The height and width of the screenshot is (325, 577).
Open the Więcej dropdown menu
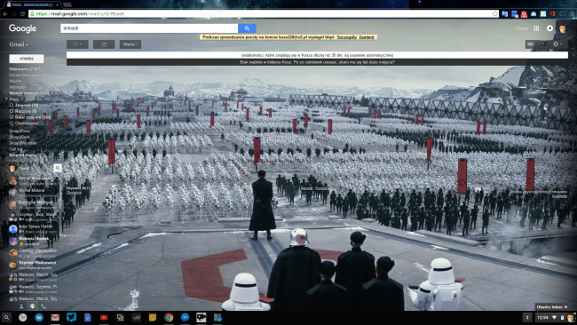[x=130, y=44]
